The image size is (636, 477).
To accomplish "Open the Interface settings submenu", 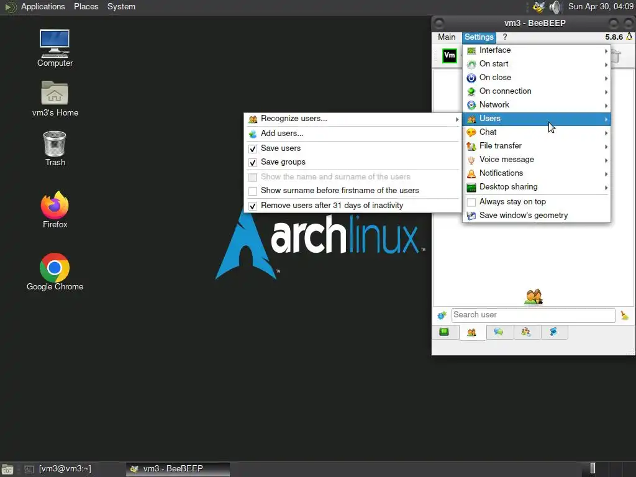I will (x=536, y=50).
